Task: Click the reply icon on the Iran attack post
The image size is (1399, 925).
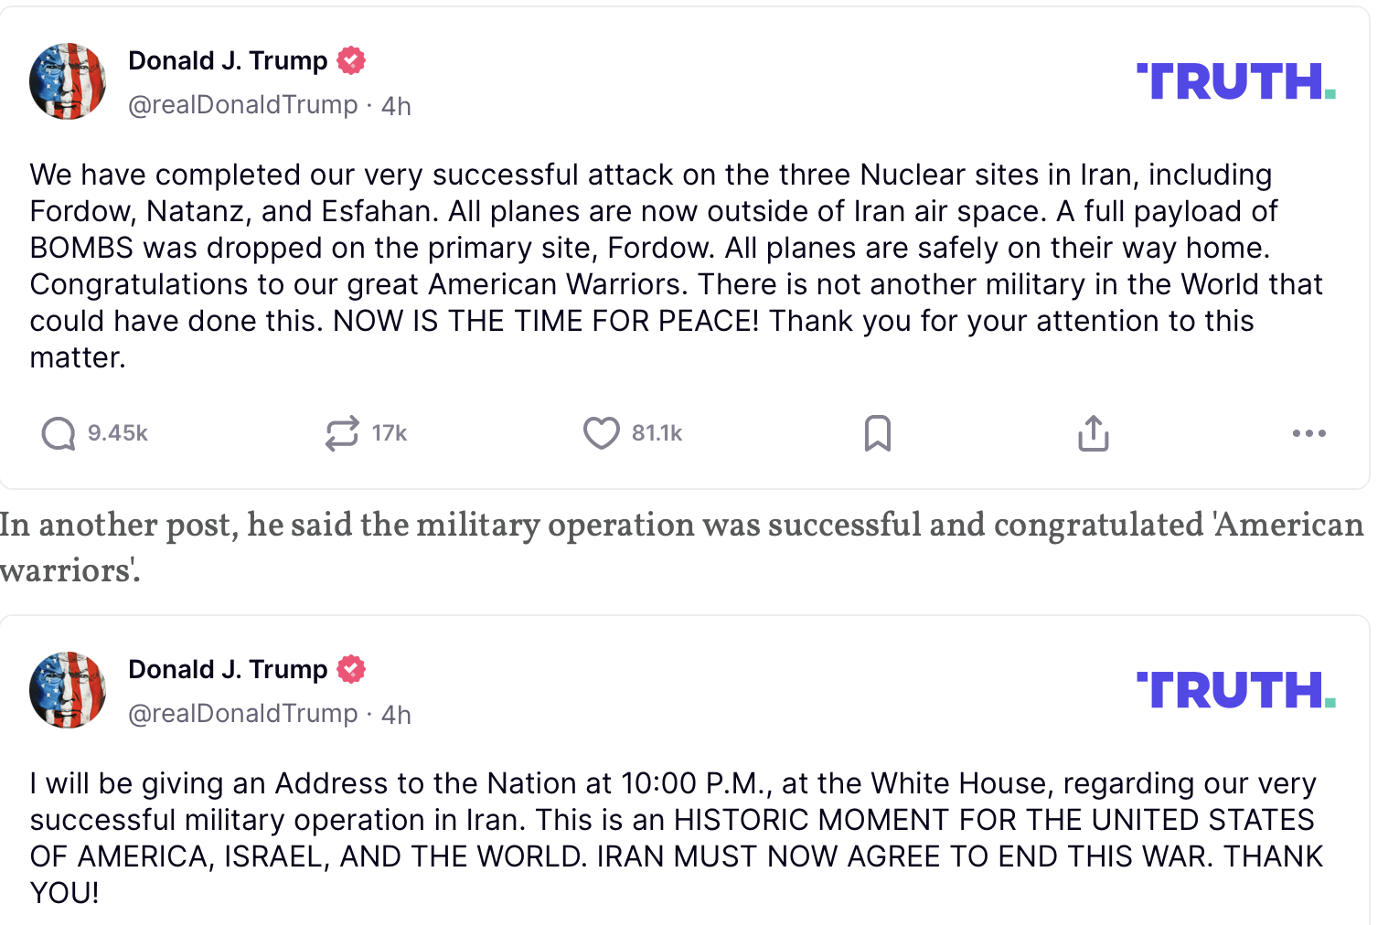Action: [59, 433]
